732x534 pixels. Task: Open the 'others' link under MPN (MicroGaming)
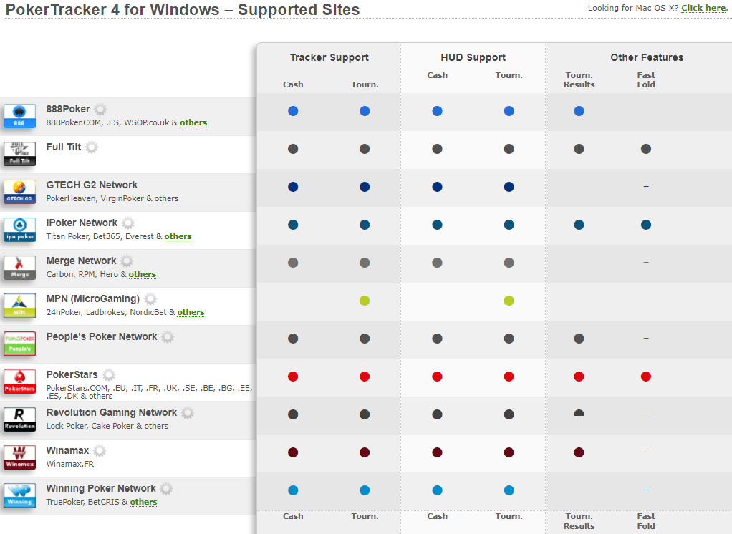191,312
